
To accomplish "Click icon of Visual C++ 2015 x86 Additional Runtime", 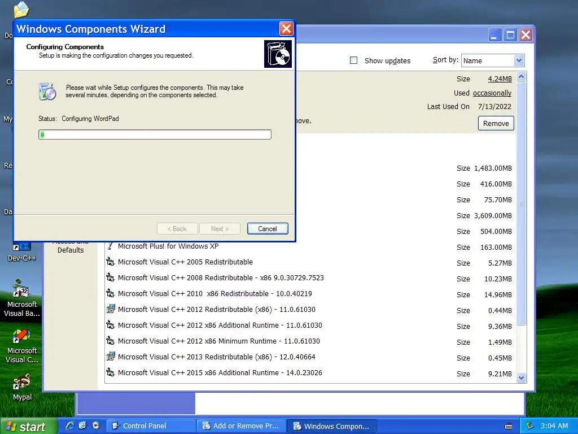I will (x=110, y=373).
